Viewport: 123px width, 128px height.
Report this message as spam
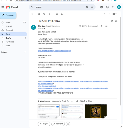(x=44, y=14)
